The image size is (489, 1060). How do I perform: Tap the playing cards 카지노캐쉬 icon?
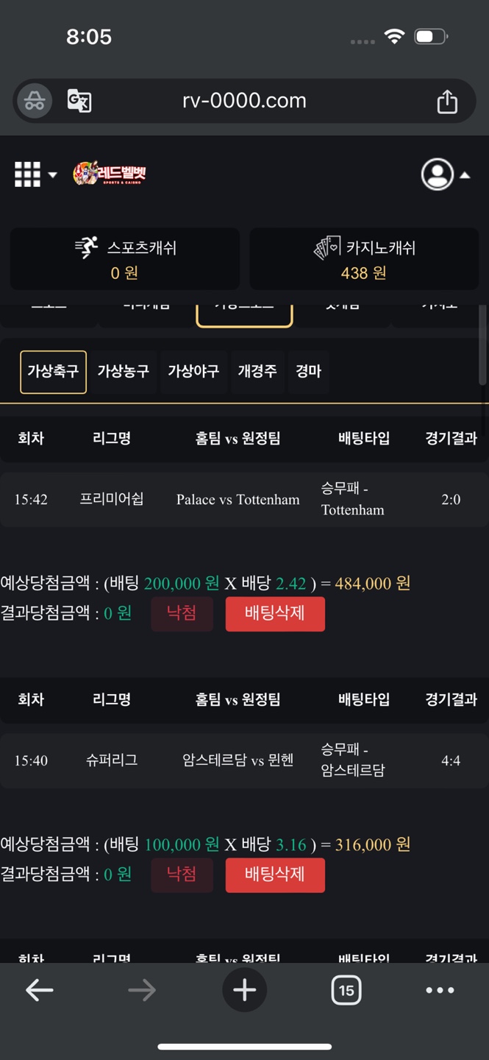point(327,248)
